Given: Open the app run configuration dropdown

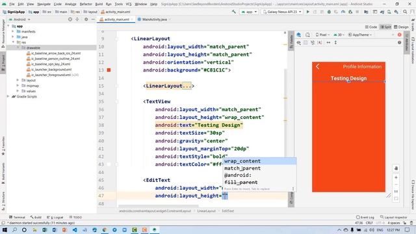Looking at the screenshot, I should click(x=249, y=12).
